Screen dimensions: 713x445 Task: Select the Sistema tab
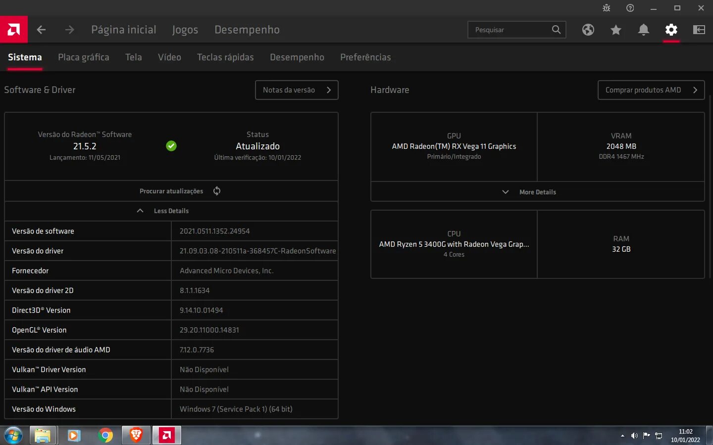pyautogui.click(x=25, y=57)
